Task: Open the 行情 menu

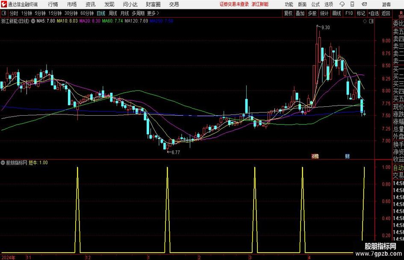Action: [x=53, y=4]
